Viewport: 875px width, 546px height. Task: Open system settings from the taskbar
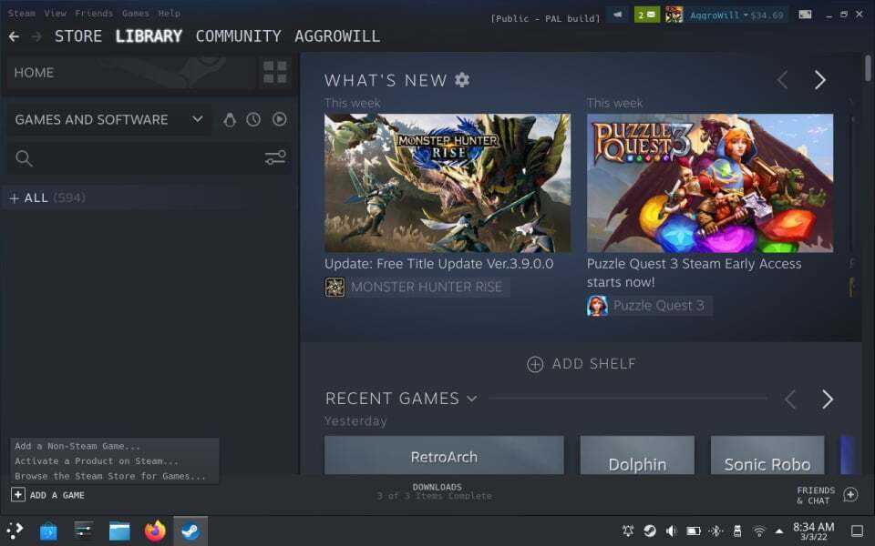pyautogui.click(x=84, y=531)
